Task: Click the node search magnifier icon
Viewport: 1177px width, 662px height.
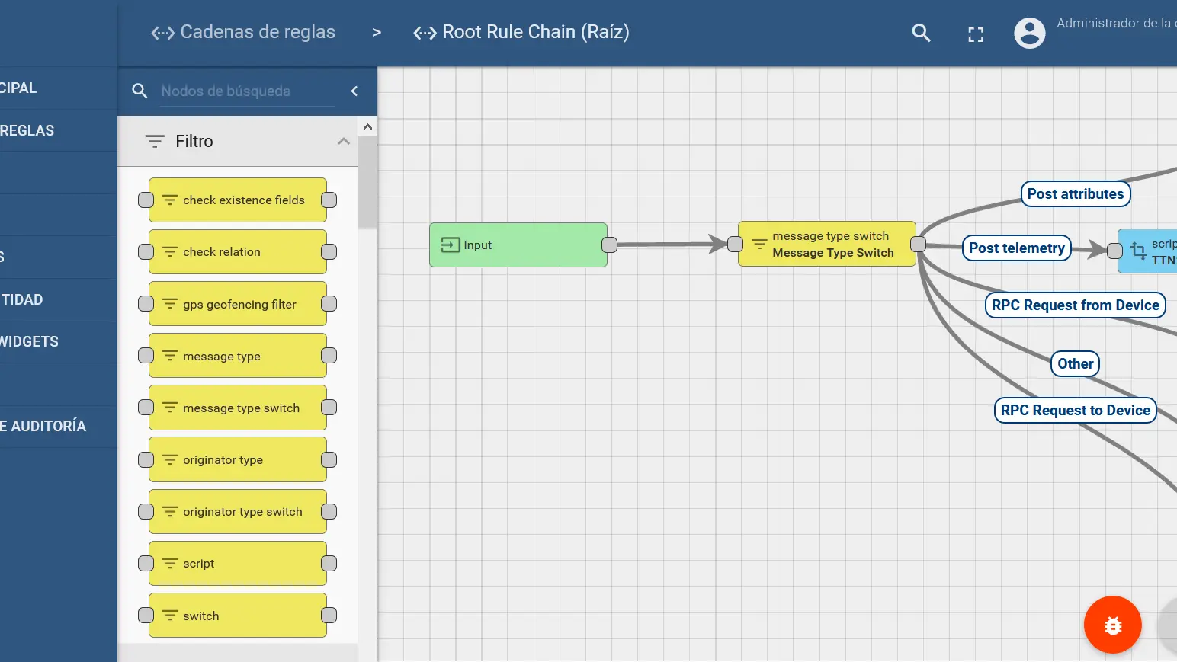Action: pos(140,91)
